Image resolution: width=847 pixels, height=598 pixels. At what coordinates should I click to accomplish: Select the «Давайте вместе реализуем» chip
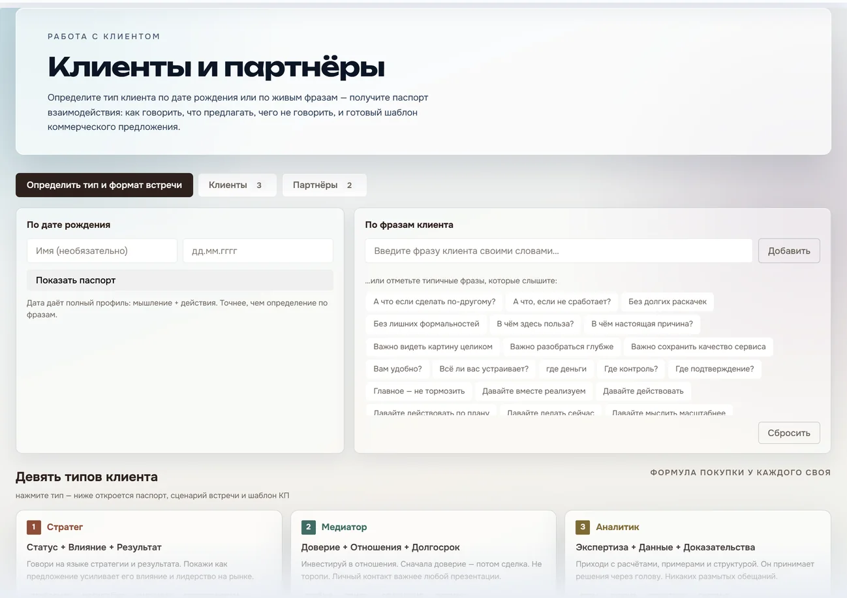[x=534, y=391]
